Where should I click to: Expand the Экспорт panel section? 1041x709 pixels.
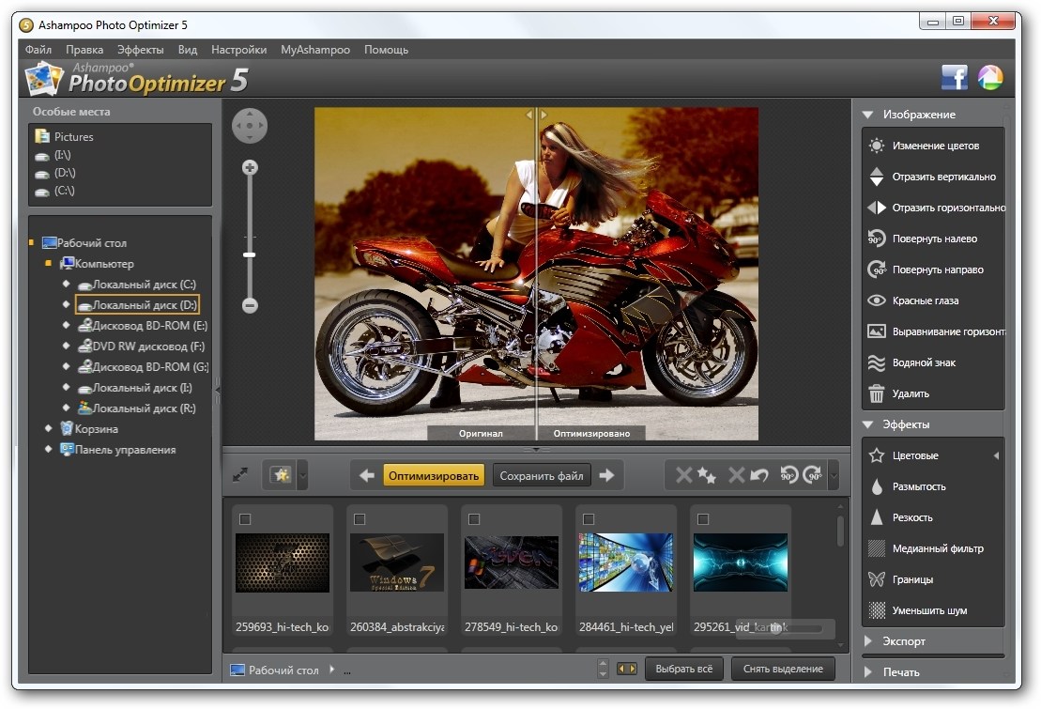pos(904,641)
